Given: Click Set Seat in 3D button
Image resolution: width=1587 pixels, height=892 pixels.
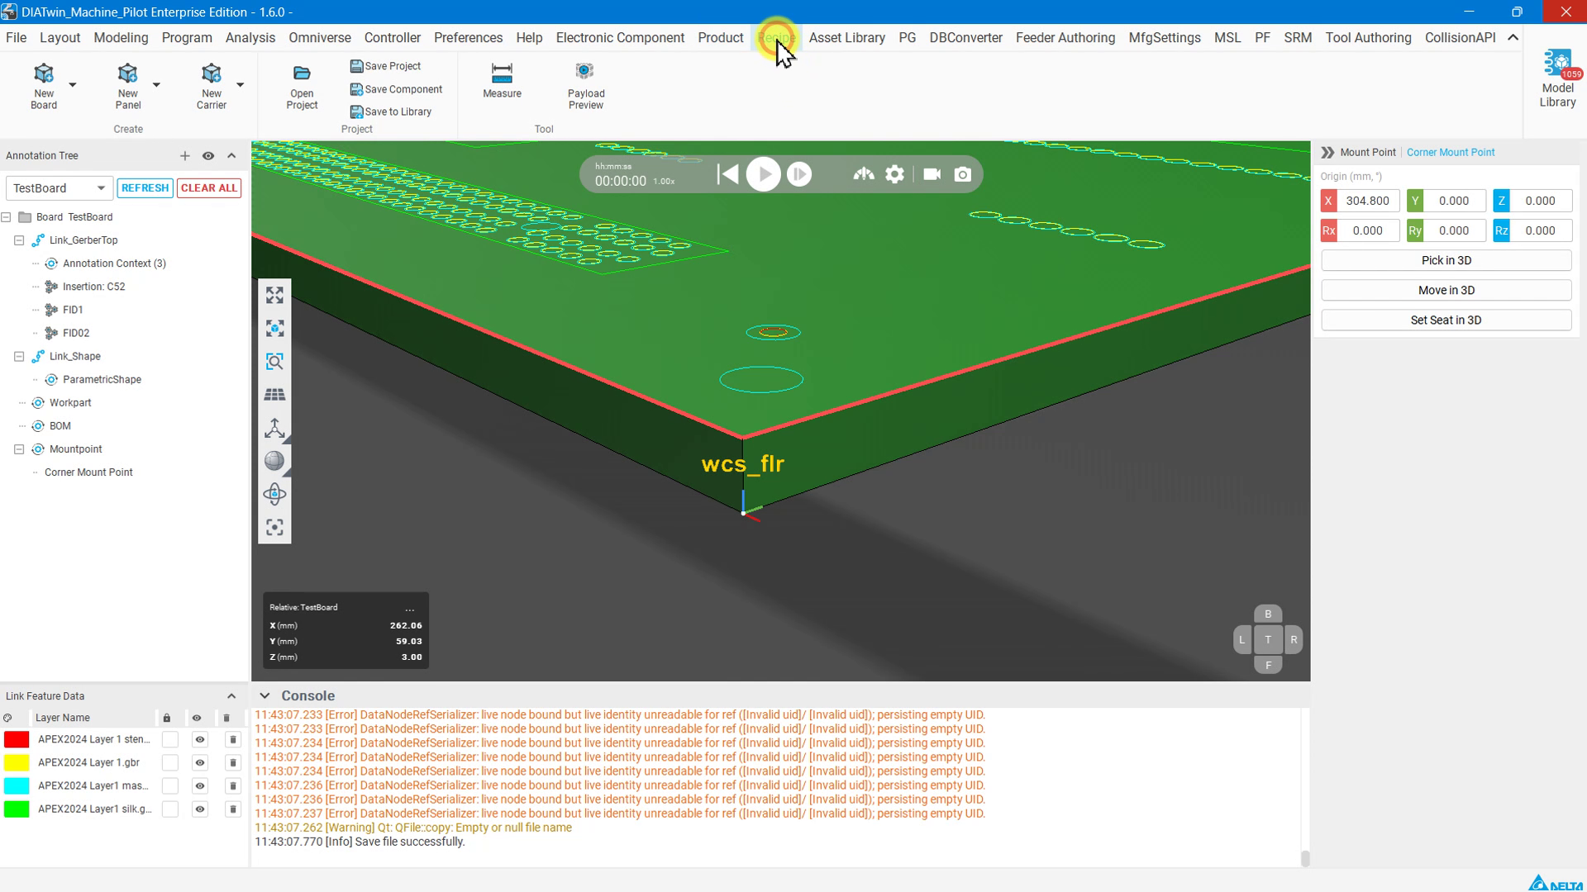Looking at the screenshot, I should click(1446, 320).
